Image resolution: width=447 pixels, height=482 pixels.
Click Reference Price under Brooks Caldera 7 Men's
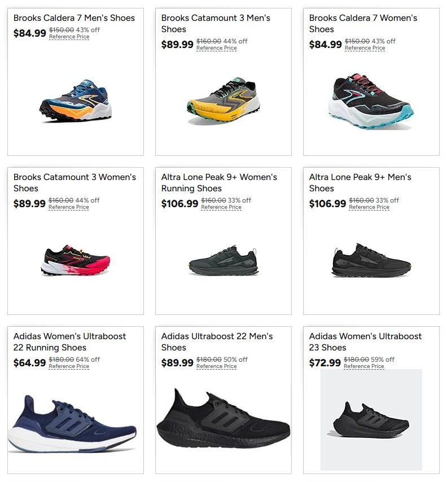(68, 36)
